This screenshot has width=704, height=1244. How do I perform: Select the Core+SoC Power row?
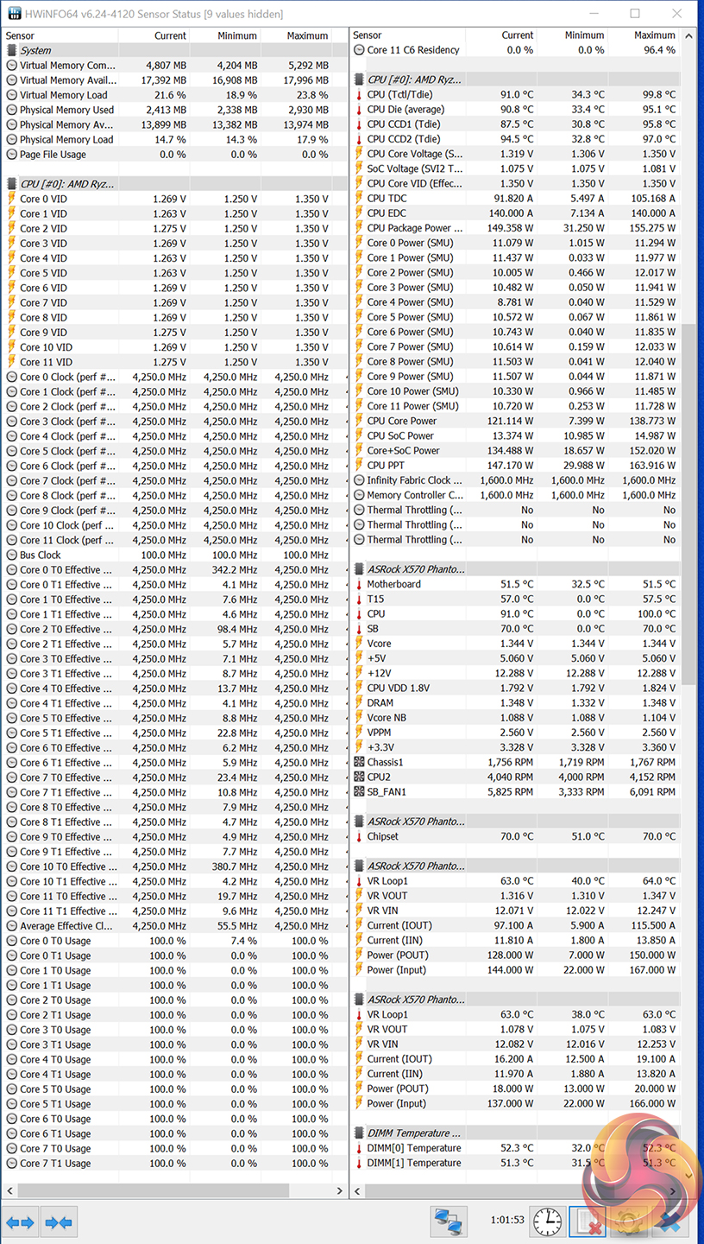tap(515, 451)
